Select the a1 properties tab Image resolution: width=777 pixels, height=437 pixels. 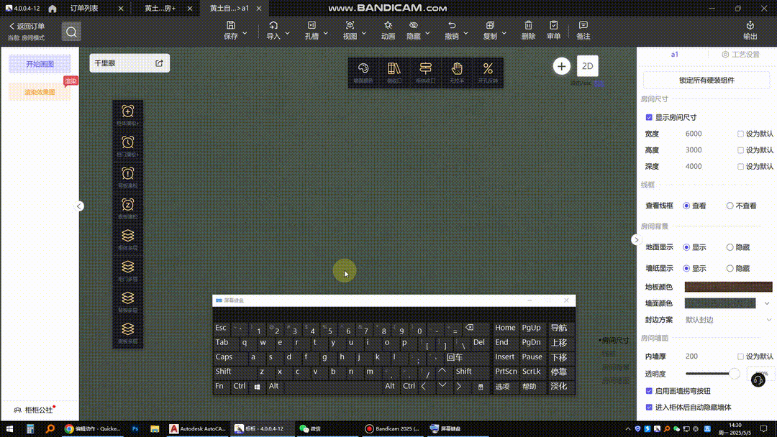click(x=674, y=55)
